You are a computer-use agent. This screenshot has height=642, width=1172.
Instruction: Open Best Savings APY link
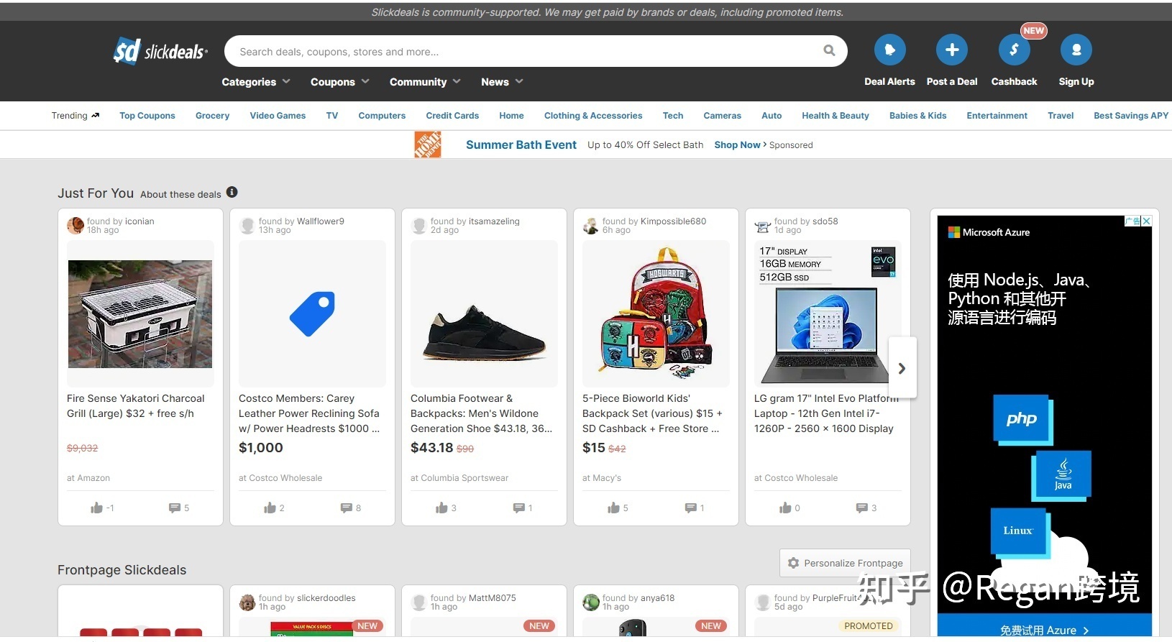tap(1131, 116)
